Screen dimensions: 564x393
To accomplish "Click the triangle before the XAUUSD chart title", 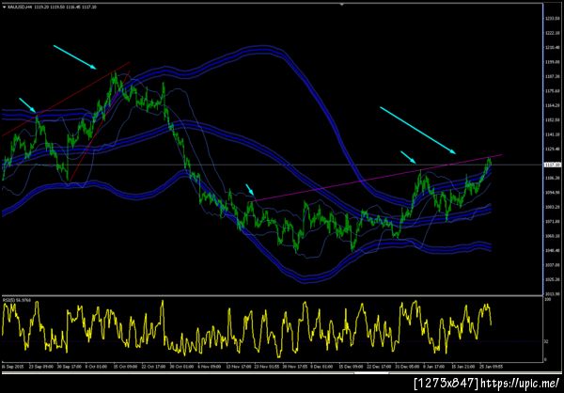I will pos(4,7).
